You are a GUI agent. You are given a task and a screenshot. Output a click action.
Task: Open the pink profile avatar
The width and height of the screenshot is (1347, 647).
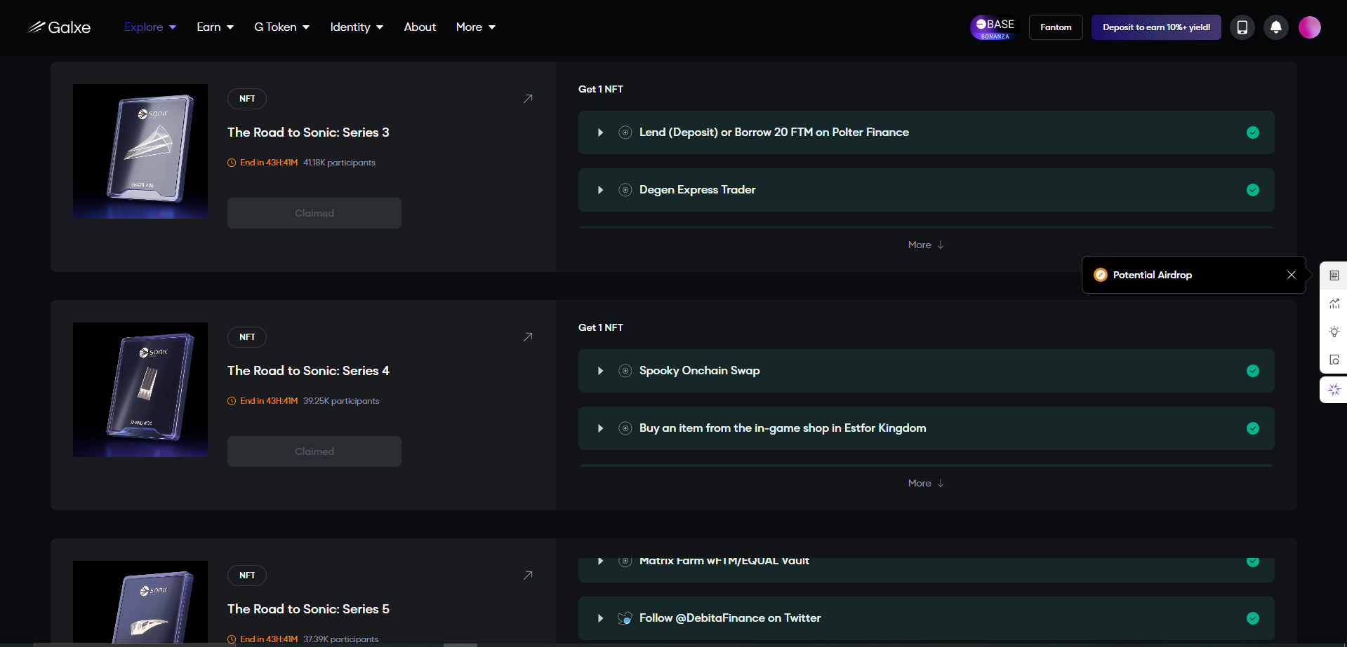(1310, 27)
